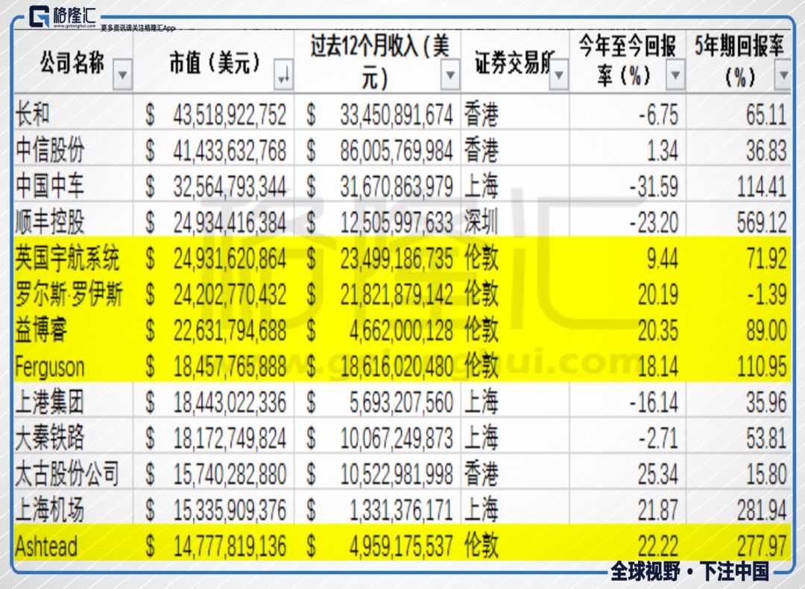The width and height of the screenshot is (805, 589).
Task: Click the 市值（美元） column header
Action: point(214,62)
